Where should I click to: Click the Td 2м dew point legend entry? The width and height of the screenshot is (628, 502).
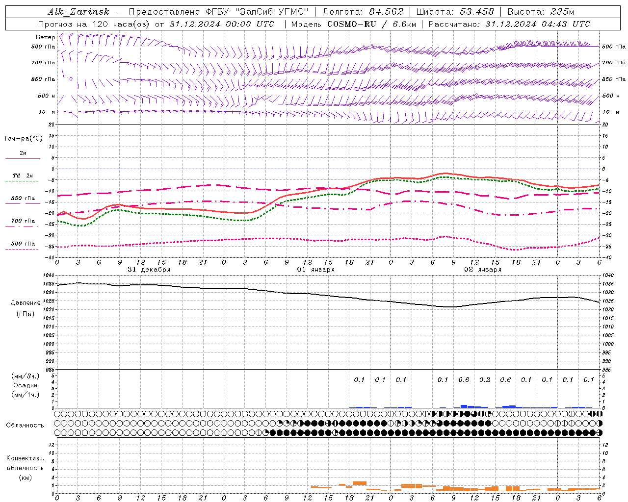(23, 176)
